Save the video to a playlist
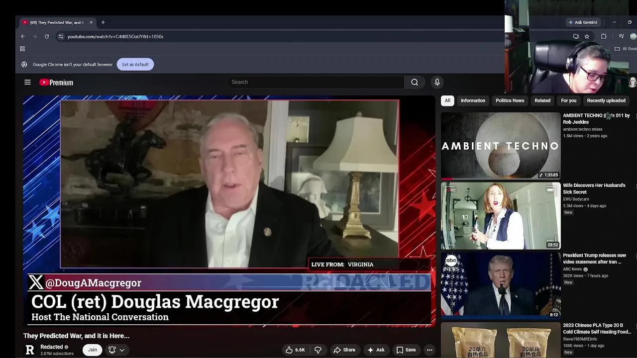This screenshot has width=637, height=358. click(x=406, y=350)
